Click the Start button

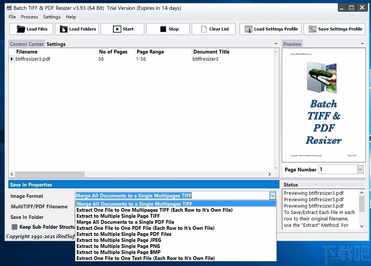click(x=122, y=29)
